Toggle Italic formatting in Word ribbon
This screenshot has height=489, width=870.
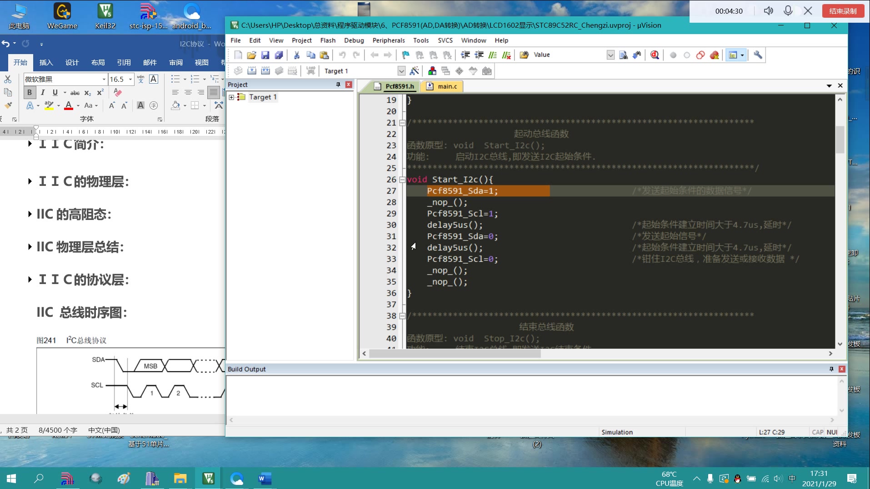[43, 93]
